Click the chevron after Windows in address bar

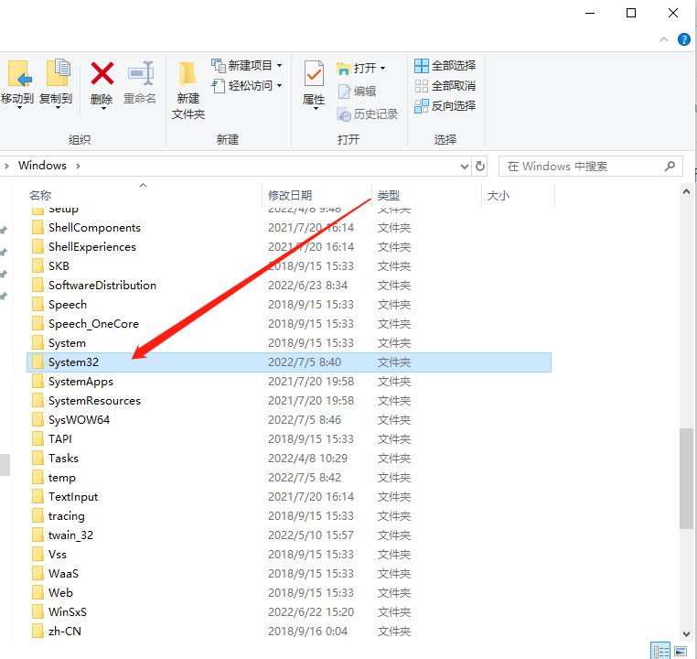(79, 166)
